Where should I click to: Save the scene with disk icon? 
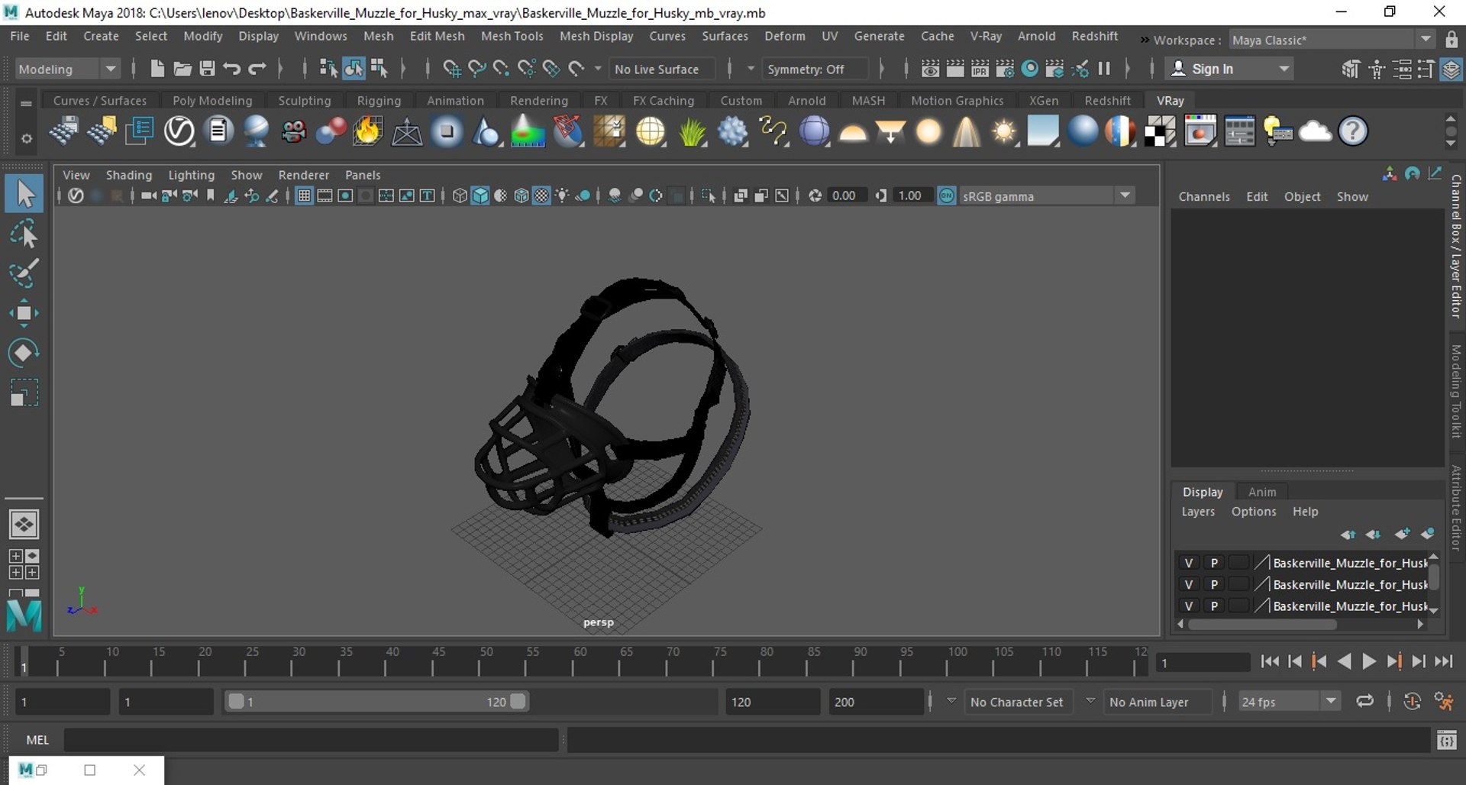(207, 69)
